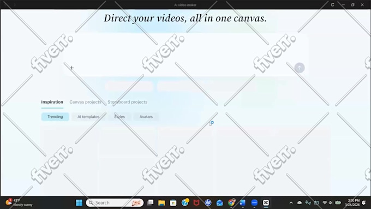Open the Windows Start menu
Image resolution: width=371 pixels, height=209 pixels.
coord(79,203)
